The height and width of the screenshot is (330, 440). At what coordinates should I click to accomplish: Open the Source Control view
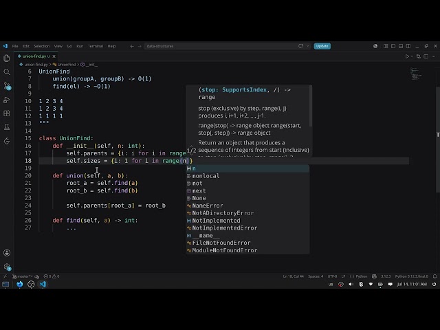click(x=8, y=86)
